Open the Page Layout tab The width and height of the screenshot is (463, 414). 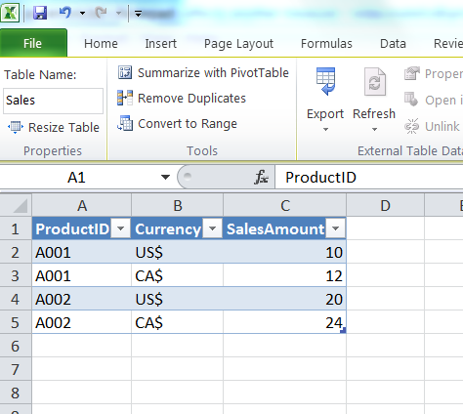point(238,44)
